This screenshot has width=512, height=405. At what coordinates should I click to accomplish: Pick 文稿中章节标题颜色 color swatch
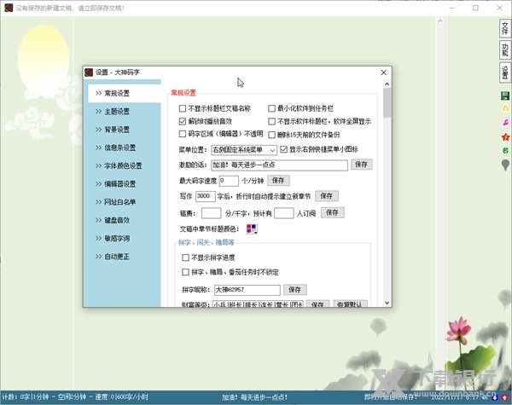coord(252,229)
